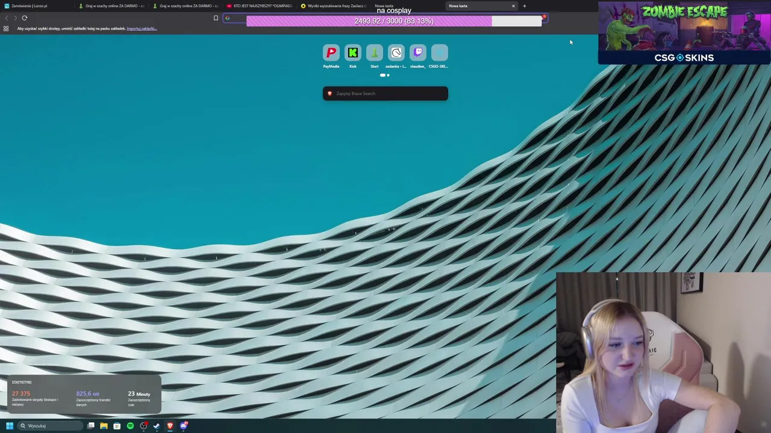Switch to the first Graj w szachy online tab
The image size is (771, 433).
click(112, 6)
